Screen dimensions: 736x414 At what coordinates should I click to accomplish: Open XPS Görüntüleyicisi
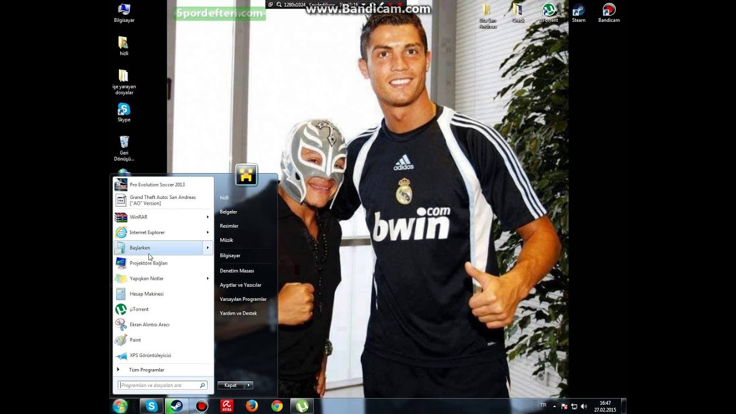(163, 355)
